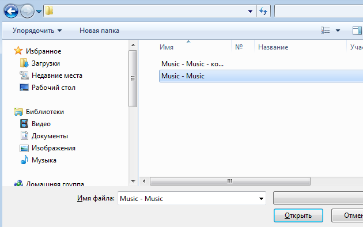Click the blue Back navigation arrow
363x227 pixels.
[x=11, y=11]
